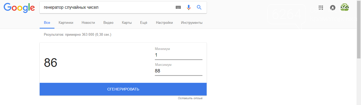Expand Инструменты search tools
Image resolution: width=361 pixels, height=105 pixels.
pos(192,23)
